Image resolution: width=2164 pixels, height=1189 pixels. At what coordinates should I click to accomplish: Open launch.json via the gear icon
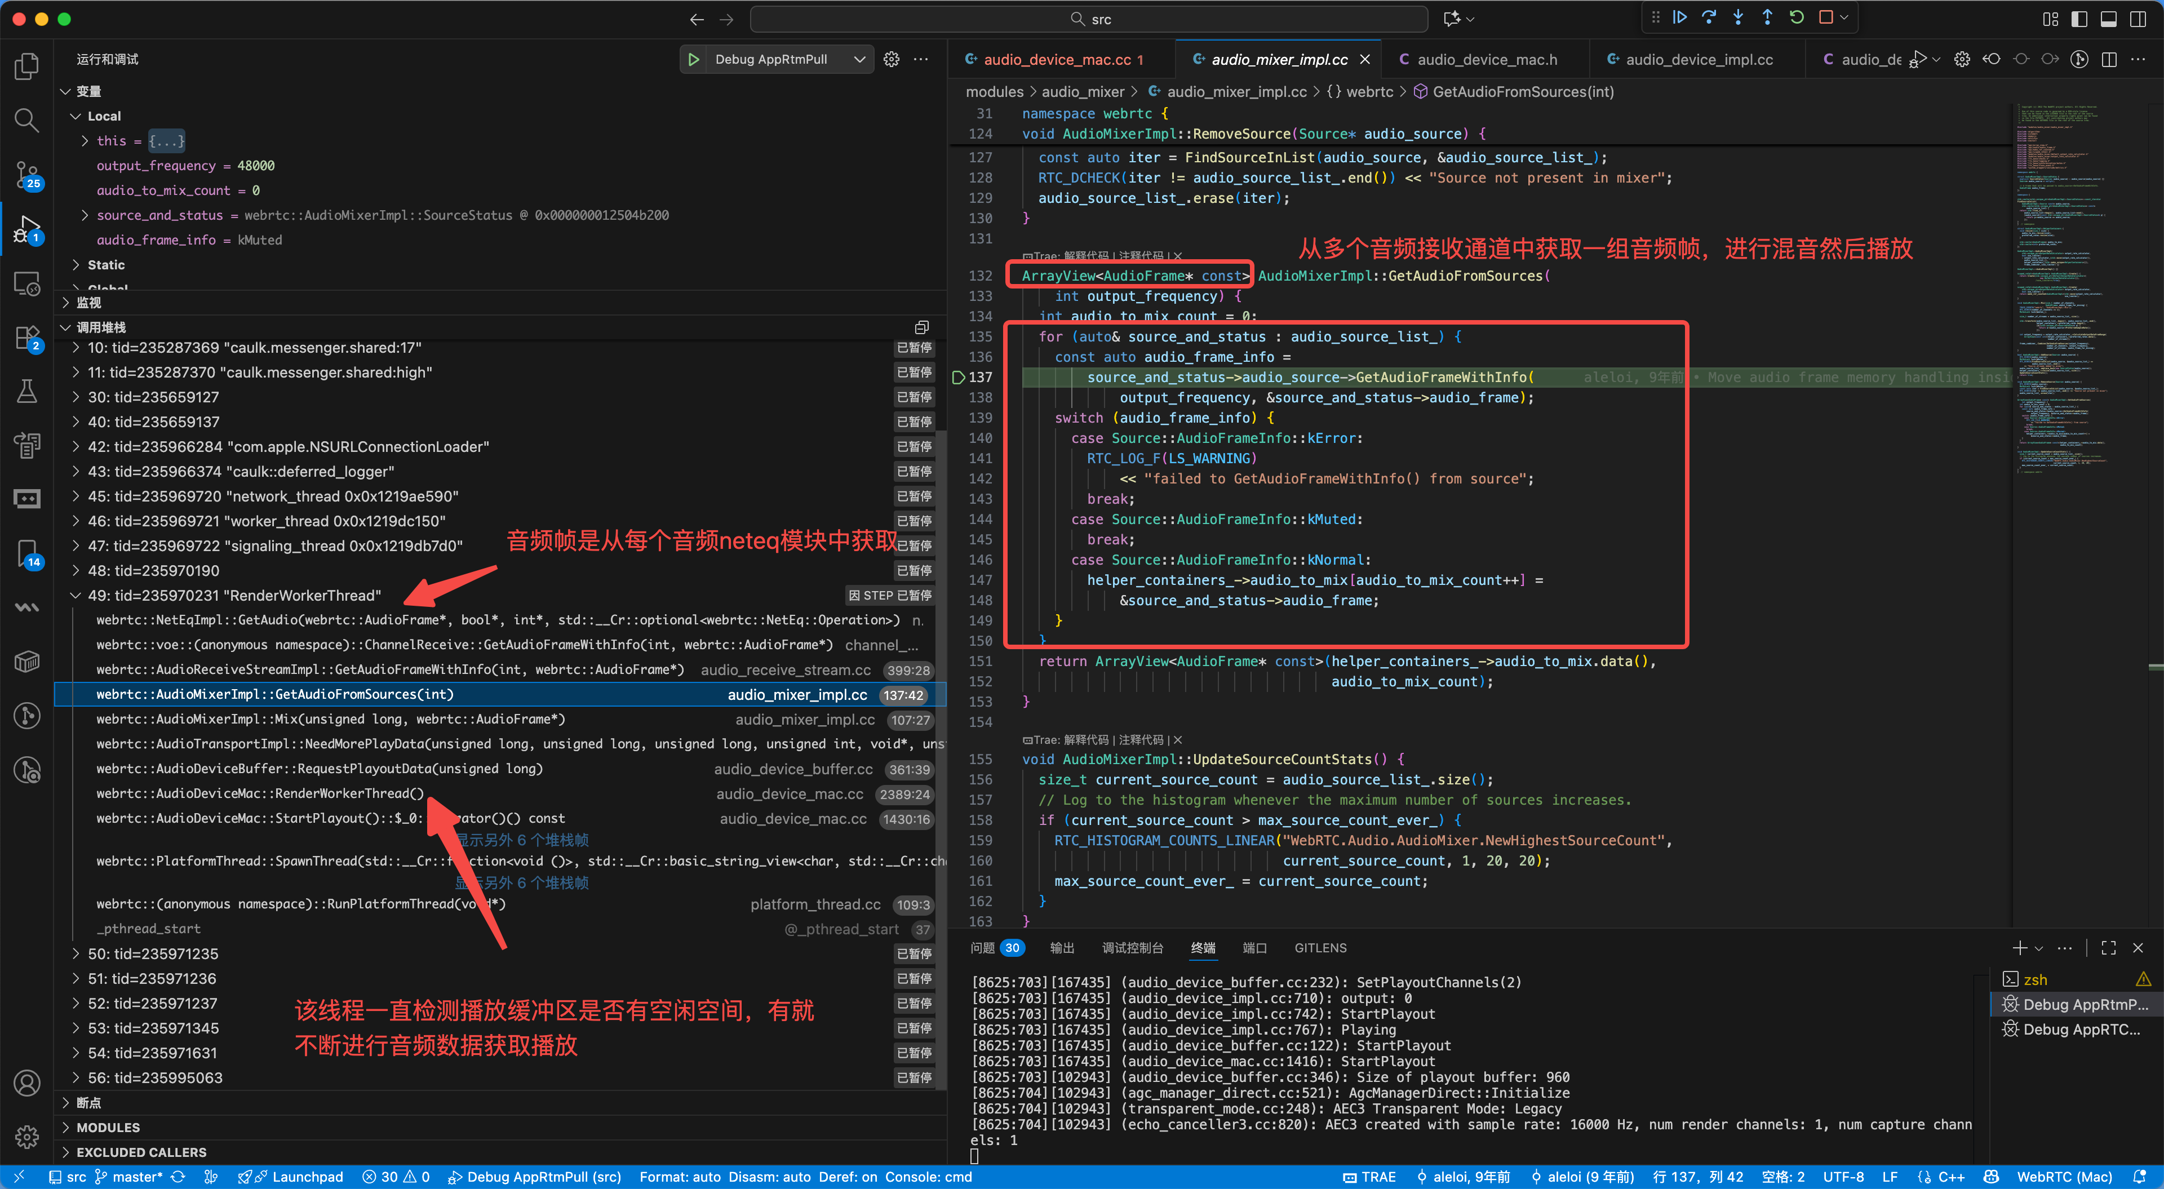(892, 59)
